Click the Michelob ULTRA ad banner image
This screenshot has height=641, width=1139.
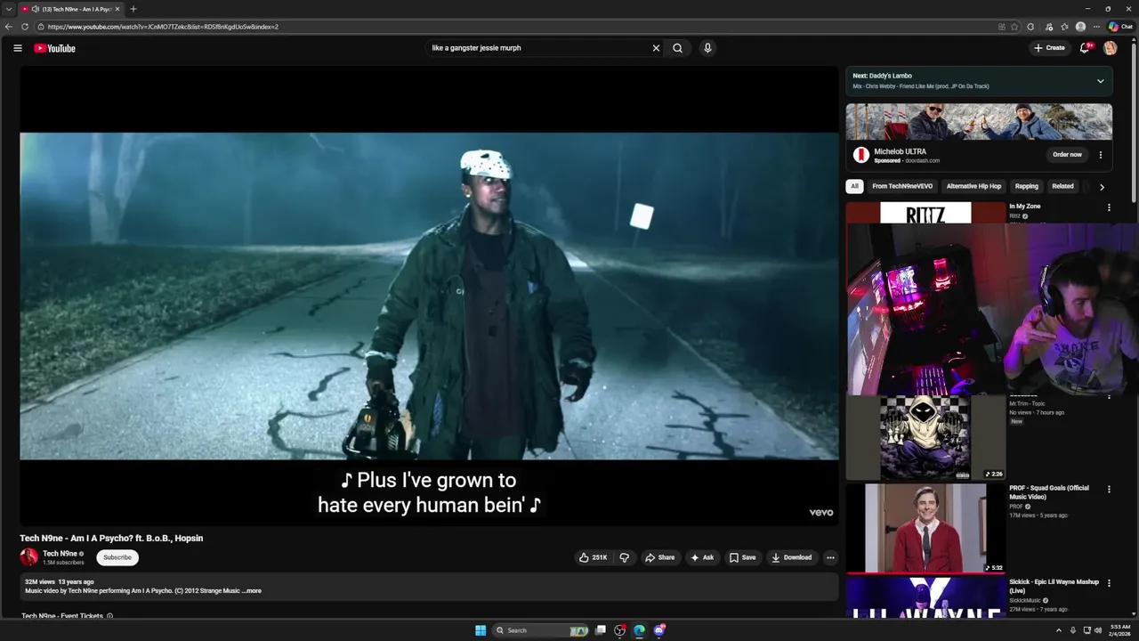coord(979,122)
